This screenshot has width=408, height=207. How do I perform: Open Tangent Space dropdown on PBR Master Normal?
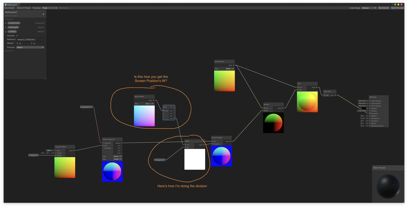point(362,111)
